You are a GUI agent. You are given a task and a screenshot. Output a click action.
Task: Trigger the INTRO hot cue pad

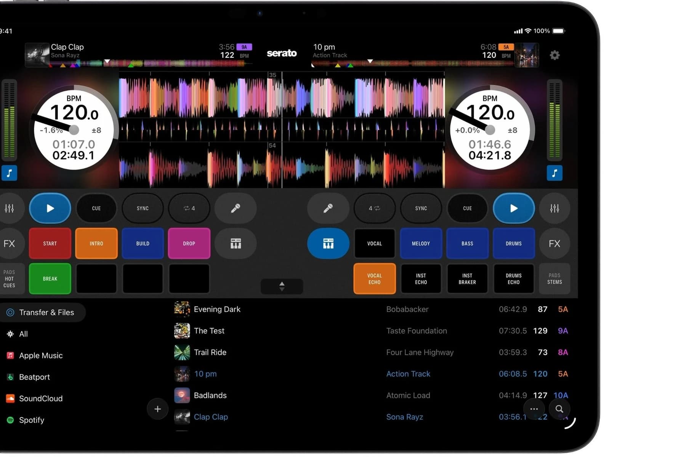coord(96,243)
